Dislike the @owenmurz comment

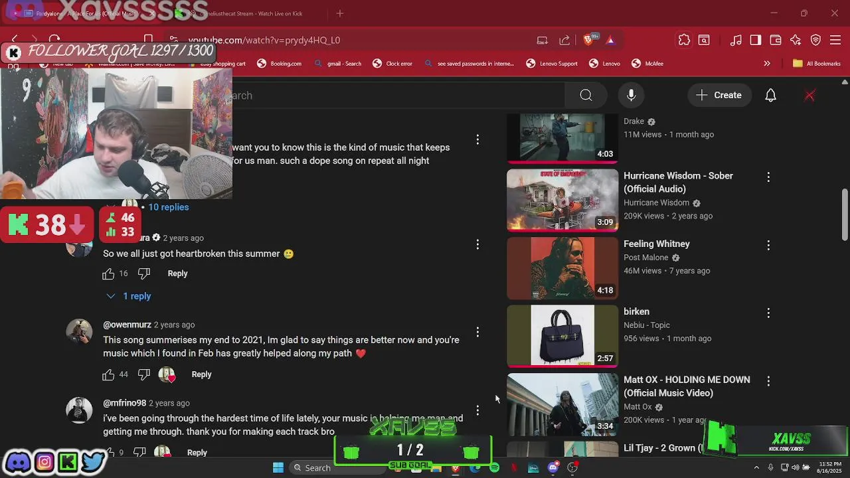(144, 374)
